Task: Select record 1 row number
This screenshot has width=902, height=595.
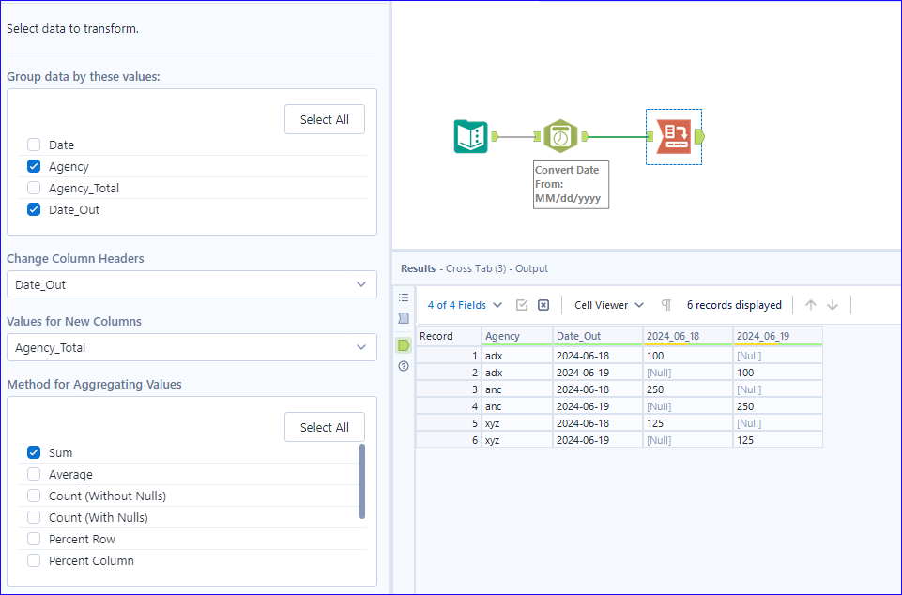Action: point(449,356)
